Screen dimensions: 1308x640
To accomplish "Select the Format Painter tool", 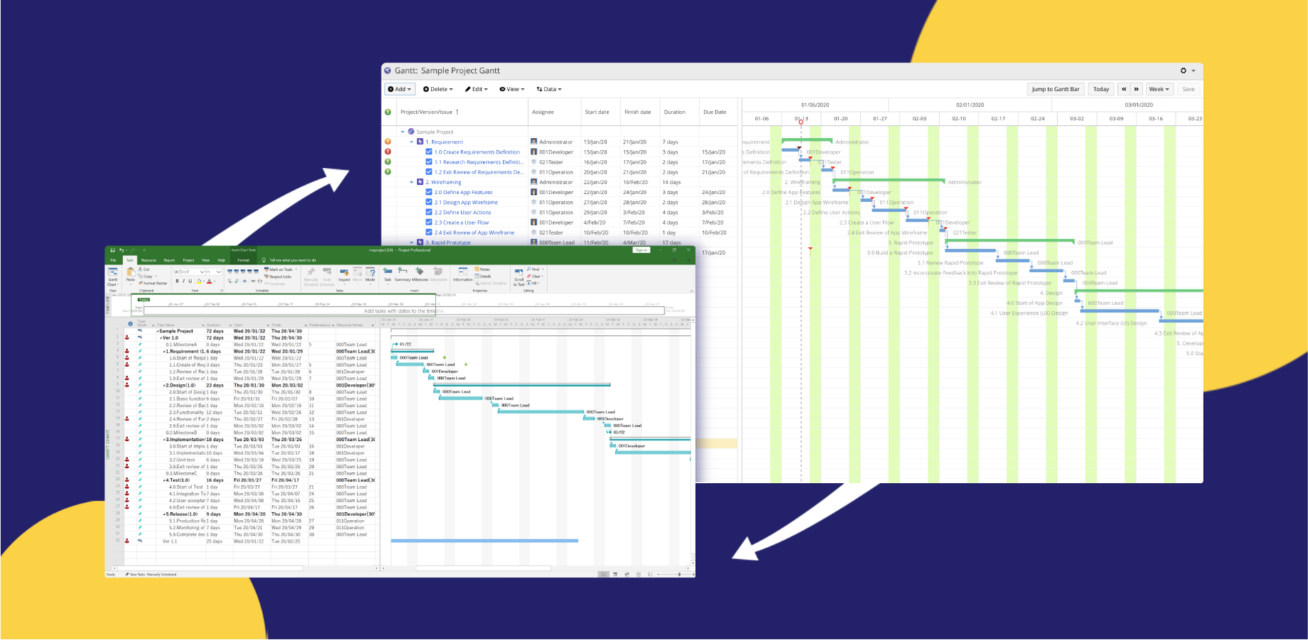I will coord(154,283).
